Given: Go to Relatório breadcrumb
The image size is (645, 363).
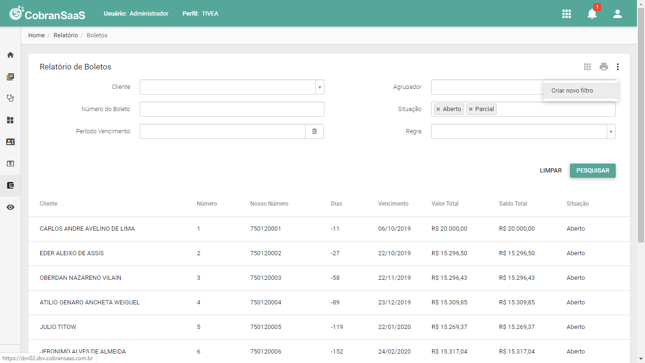Looking at the screenshot, I should [66, 35].
